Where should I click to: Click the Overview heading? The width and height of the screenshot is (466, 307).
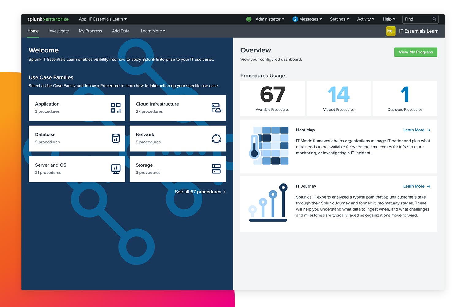(256, 50)
